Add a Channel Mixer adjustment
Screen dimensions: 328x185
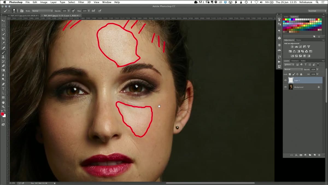307,51
